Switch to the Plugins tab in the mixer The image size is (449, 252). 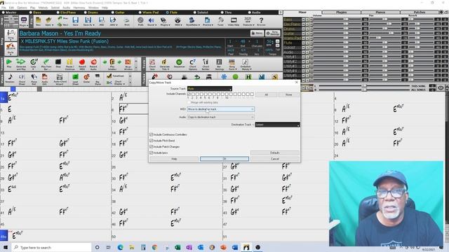(x=341, y=13)
